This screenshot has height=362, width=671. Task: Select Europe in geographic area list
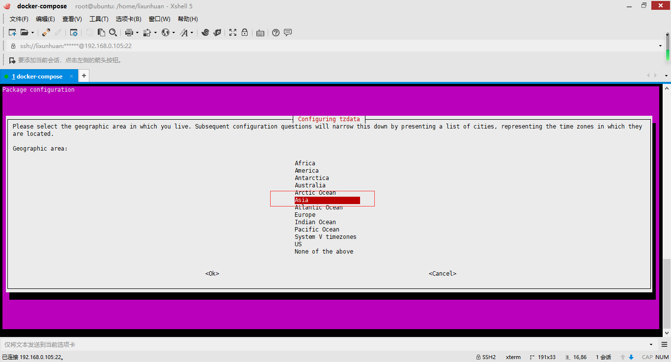point(305,215)
